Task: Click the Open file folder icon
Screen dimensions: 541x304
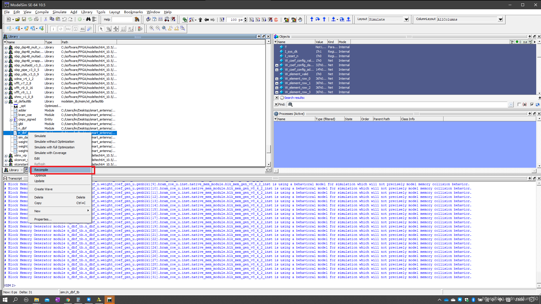Action: click(17, 19)
